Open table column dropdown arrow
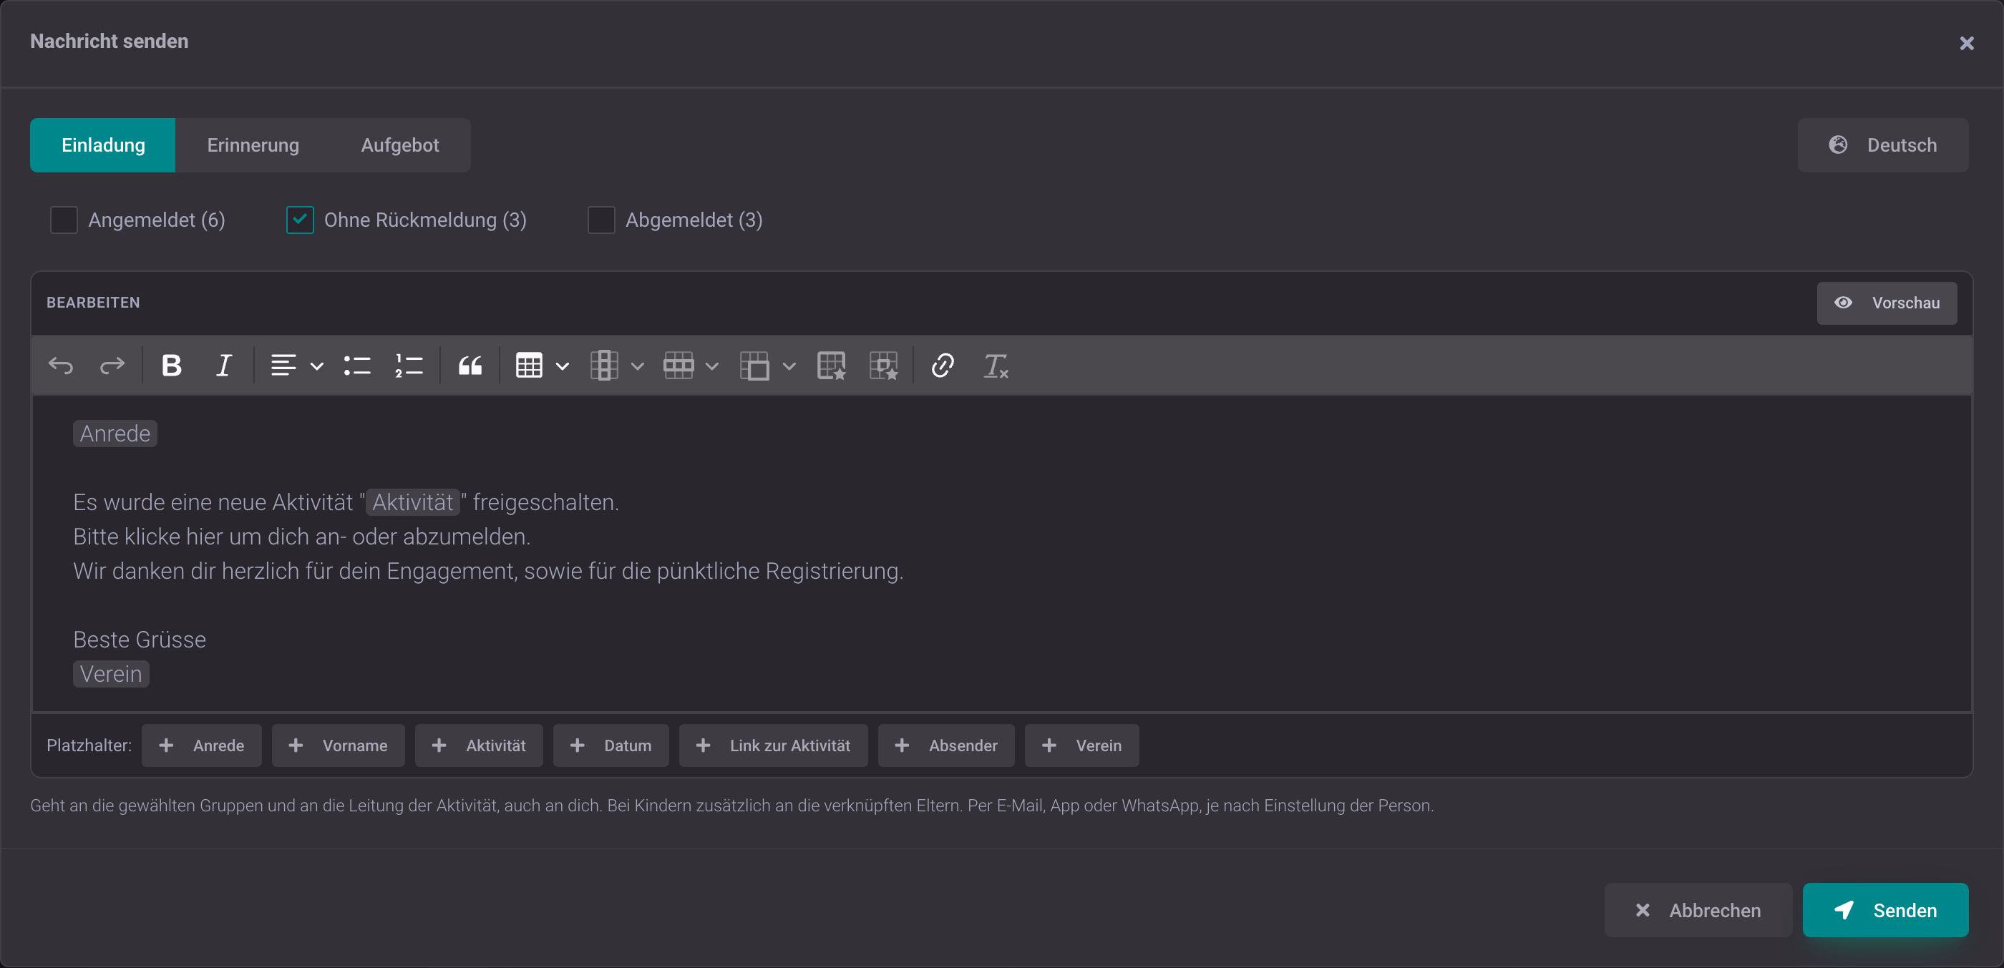 click(x=637, y=366)
